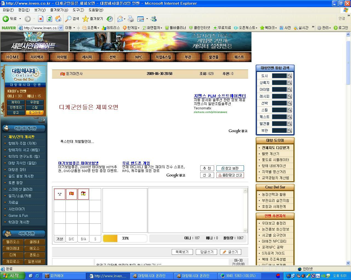Switch to the B/A emoticon tab

(83, 239)
